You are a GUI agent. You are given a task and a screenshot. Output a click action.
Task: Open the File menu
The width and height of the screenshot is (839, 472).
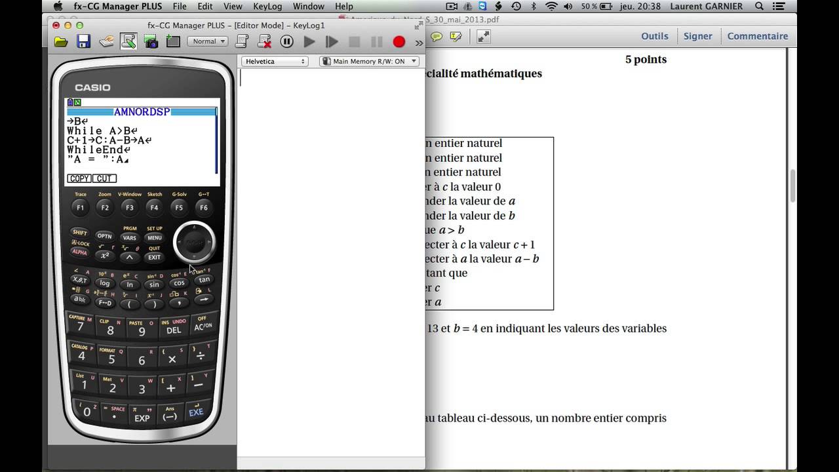coord(180,7)
